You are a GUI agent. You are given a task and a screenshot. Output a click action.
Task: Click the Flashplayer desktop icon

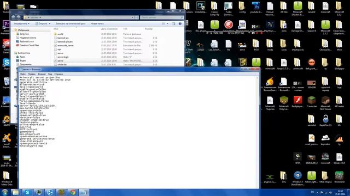[297, 102]
